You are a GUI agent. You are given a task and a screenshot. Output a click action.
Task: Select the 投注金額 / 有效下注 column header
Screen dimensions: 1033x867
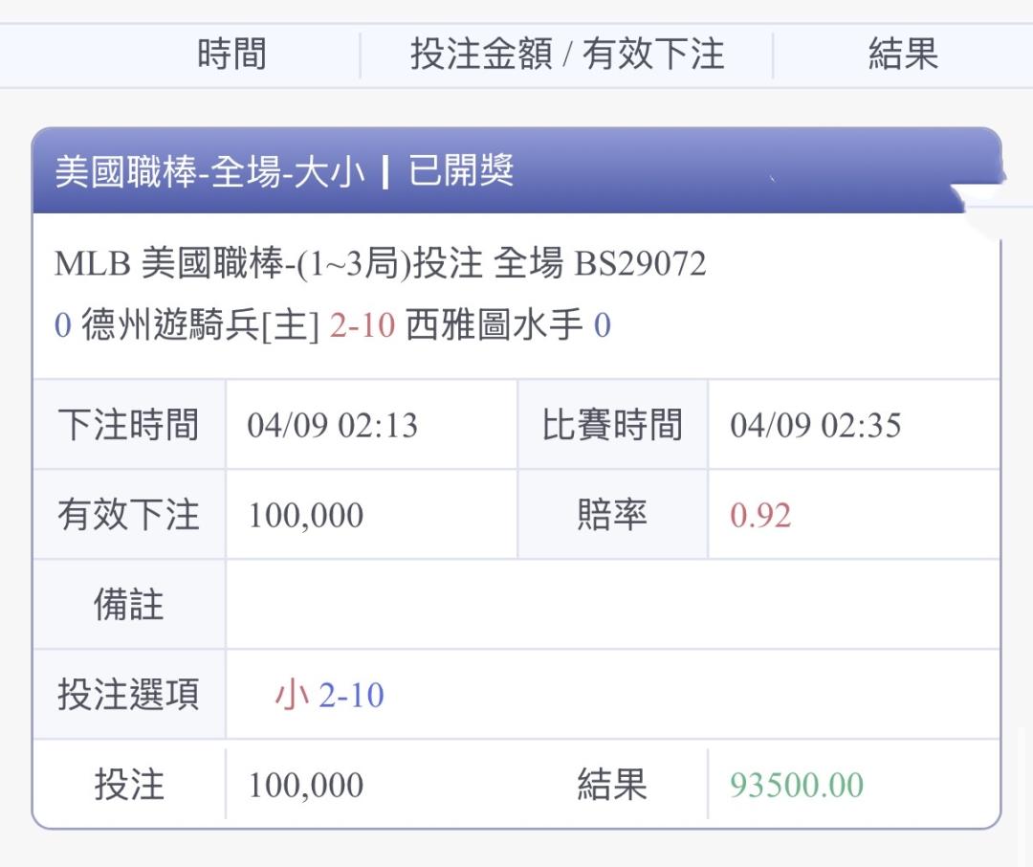click(566, 55)
